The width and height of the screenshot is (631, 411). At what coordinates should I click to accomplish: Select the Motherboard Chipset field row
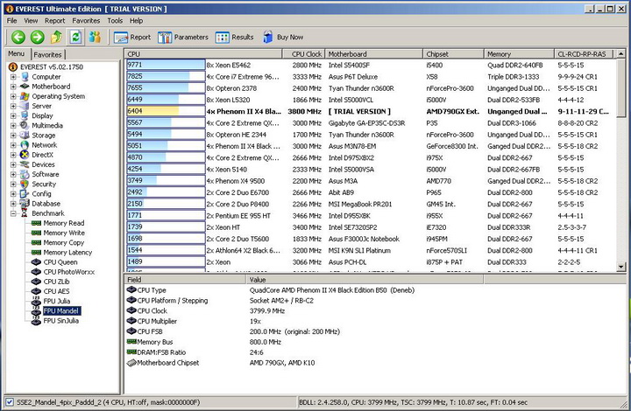pyautogui.click(x=375, y=363)
